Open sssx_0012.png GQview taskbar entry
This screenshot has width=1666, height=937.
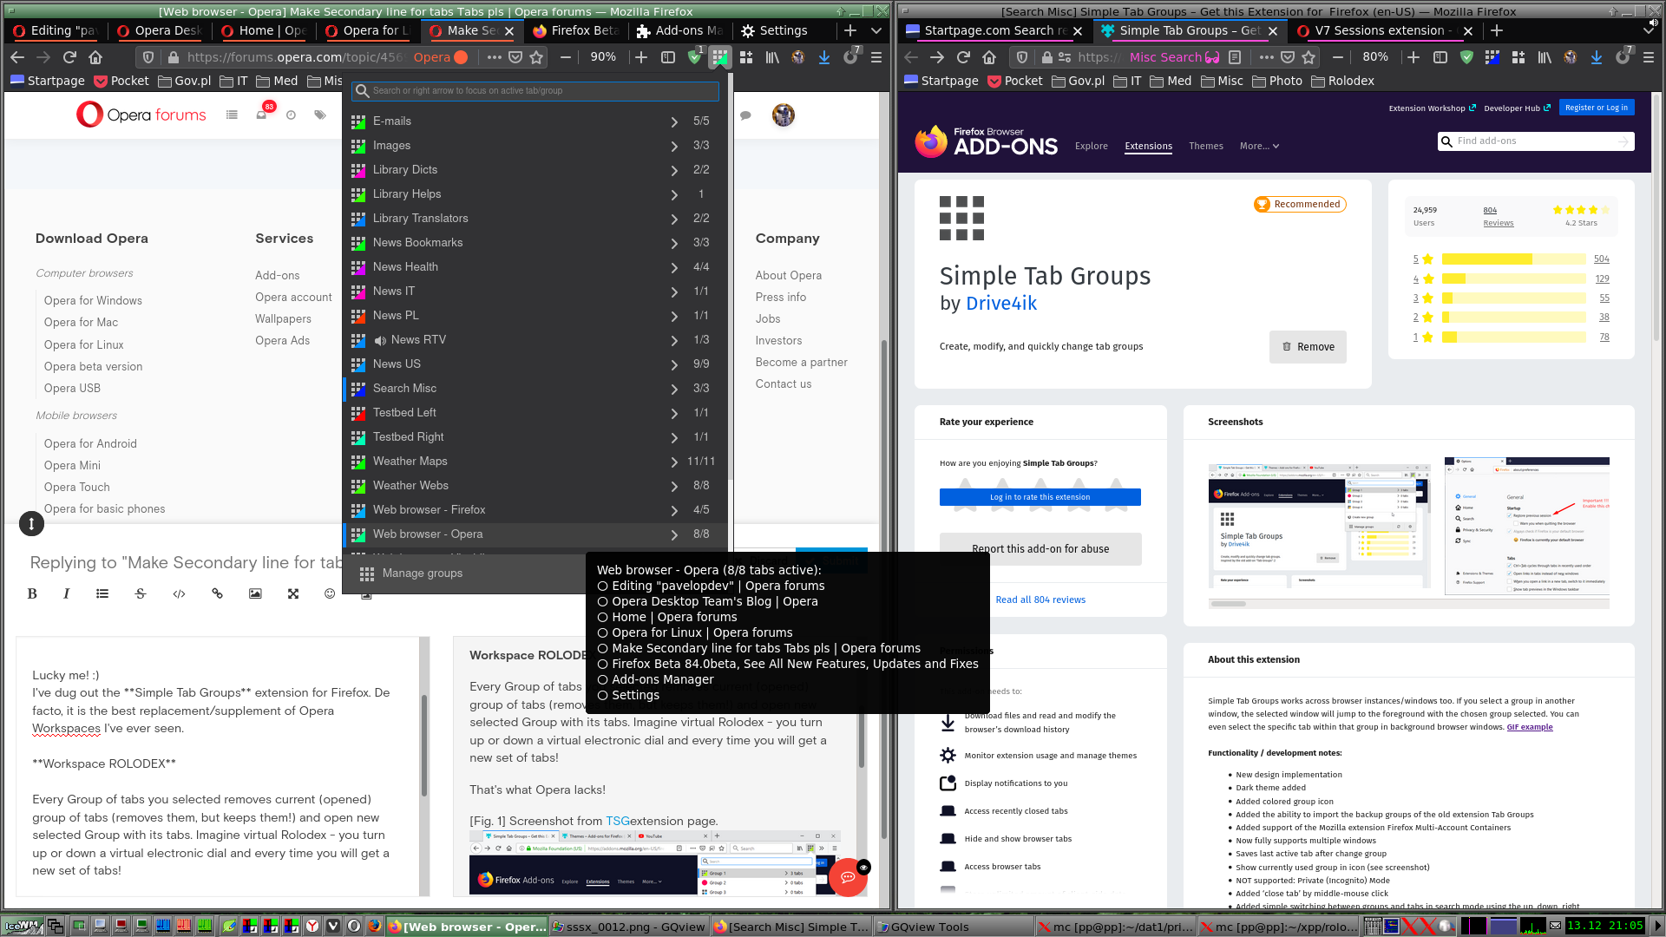pyautogui.click(x=628, y=927)
